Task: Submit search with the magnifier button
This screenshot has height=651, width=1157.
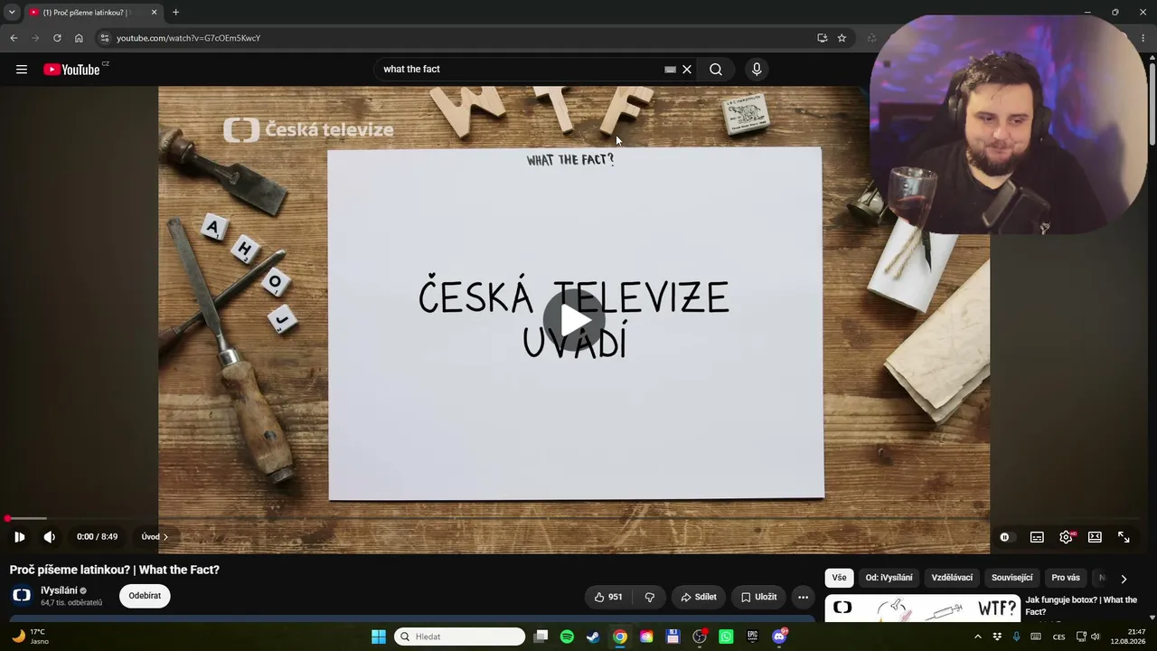Action: click(x=716, y=70)
